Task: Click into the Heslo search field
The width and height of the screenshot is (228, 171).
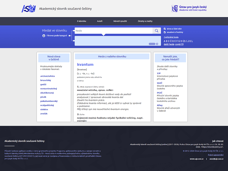Action: [114, 31]
